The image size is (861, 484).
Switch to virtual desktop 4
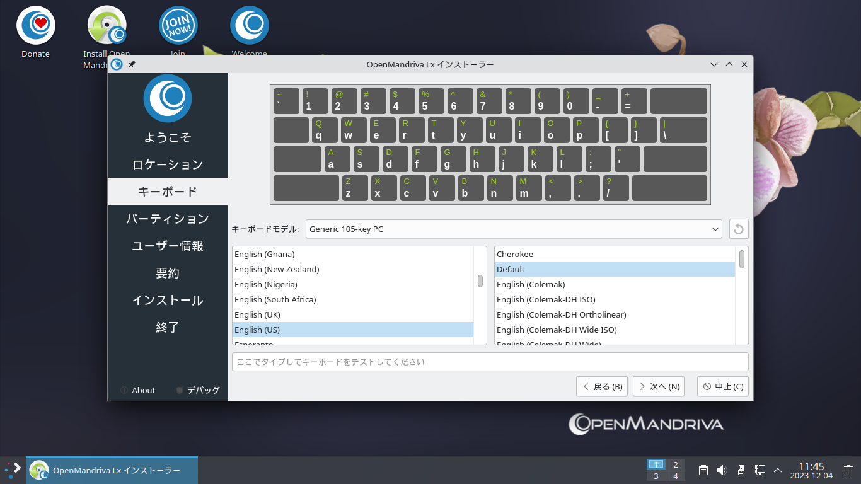point(676,476)
